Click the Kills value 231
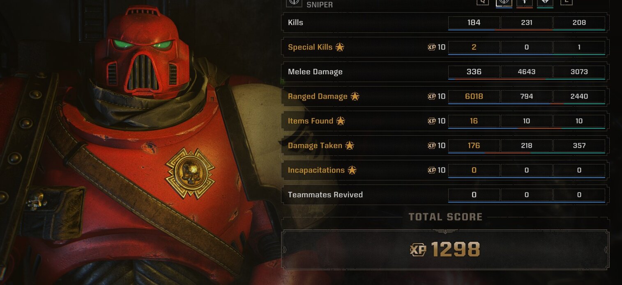 point(527,23)
